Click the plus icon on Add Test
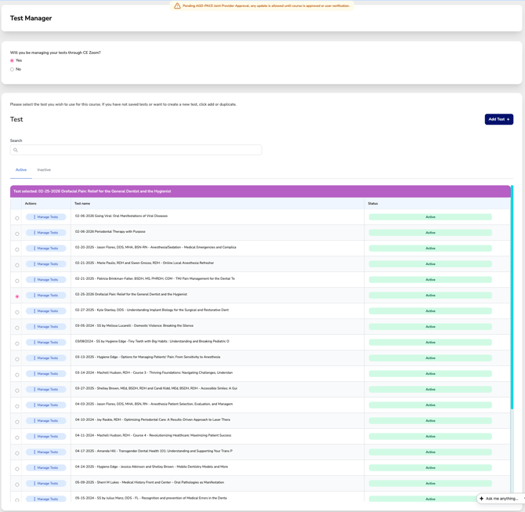Screen dimensions: 525x512 click(508, 119)
